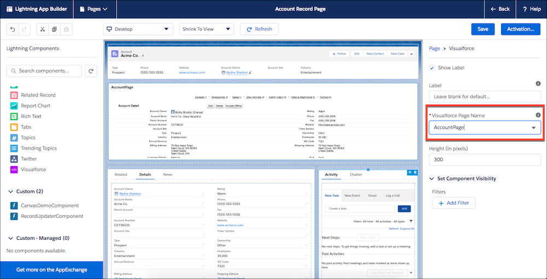
Task: Click the paste clipboard icon
Action: [x=66, y=29]
